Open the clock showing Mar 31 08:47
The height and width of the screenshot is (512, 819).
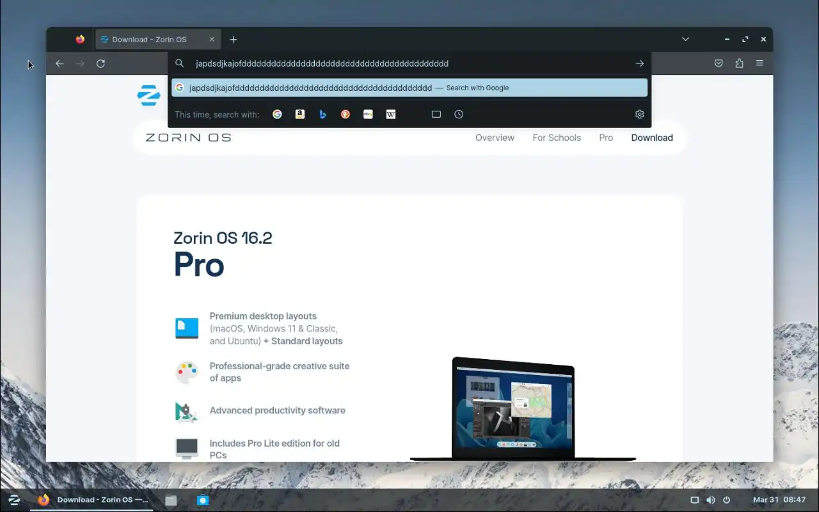(x=779, y=500)
